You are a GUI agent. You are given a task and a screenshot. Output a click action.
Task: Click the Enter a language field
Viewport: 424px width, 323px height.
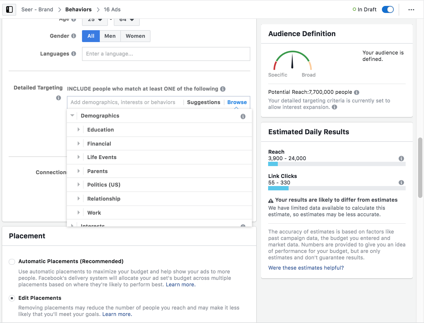pos(166,54)
